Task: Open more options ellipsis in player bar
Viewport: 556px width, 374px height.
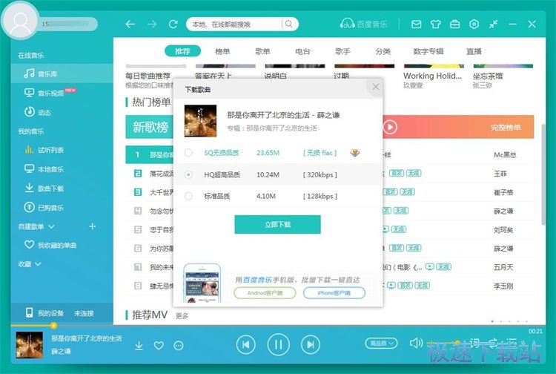Action: pos(179,345)
